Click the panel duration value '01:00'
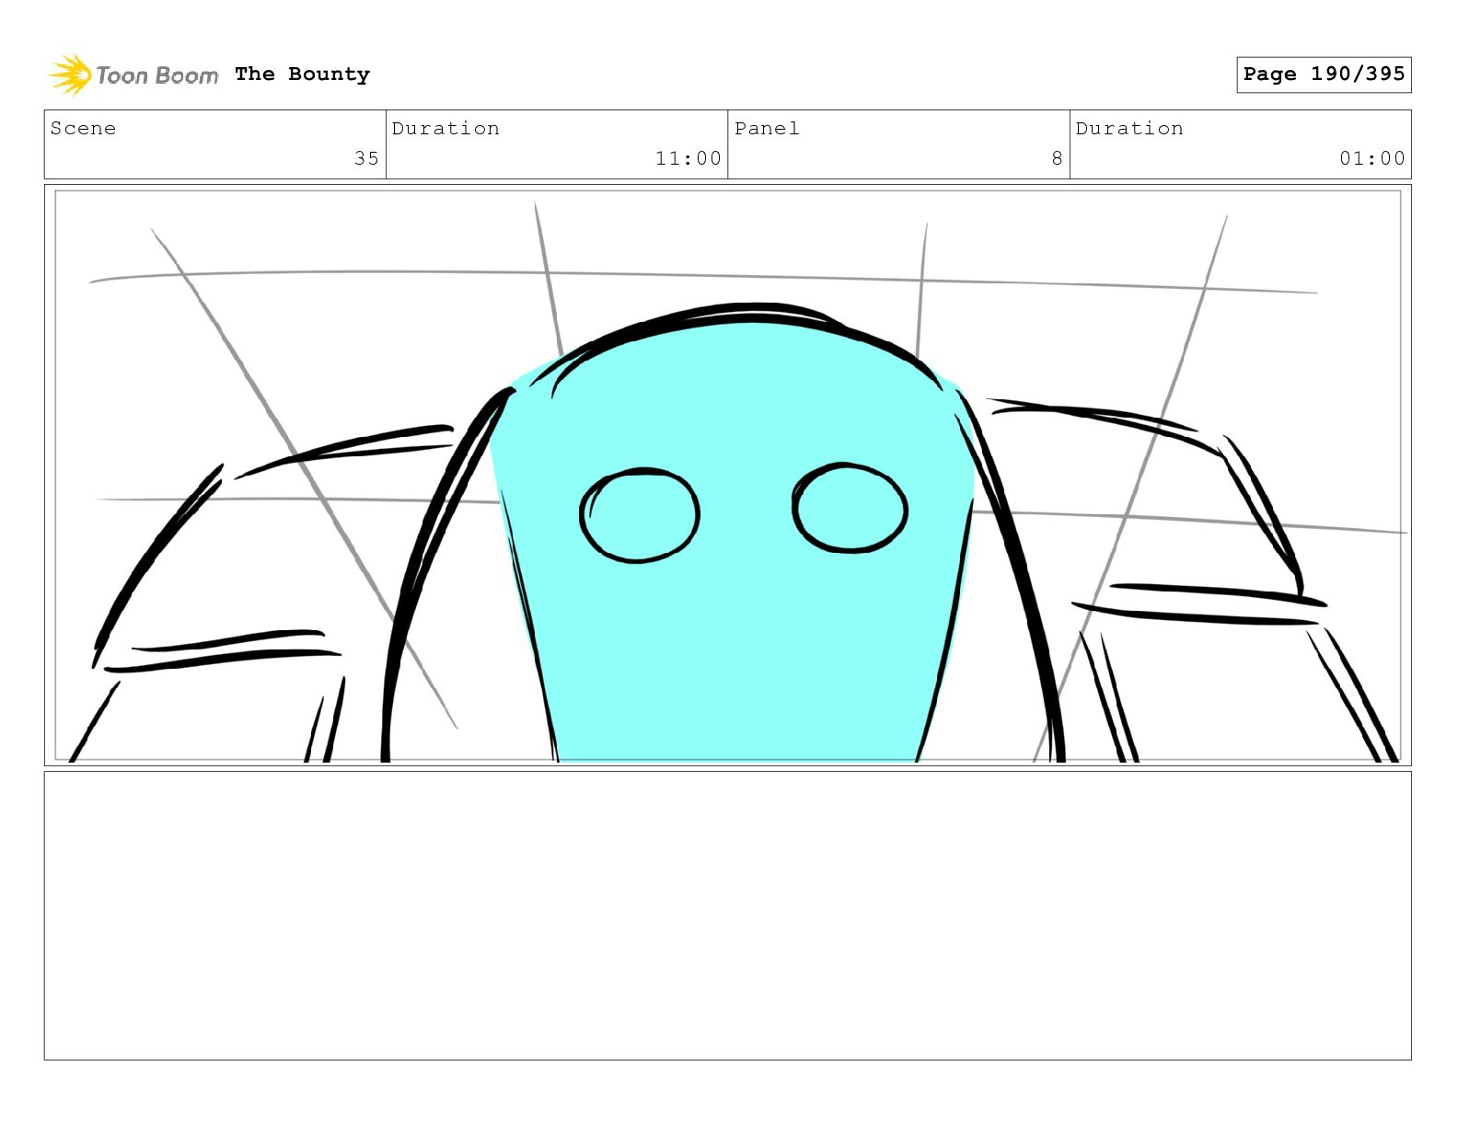 coord(1372,158)
